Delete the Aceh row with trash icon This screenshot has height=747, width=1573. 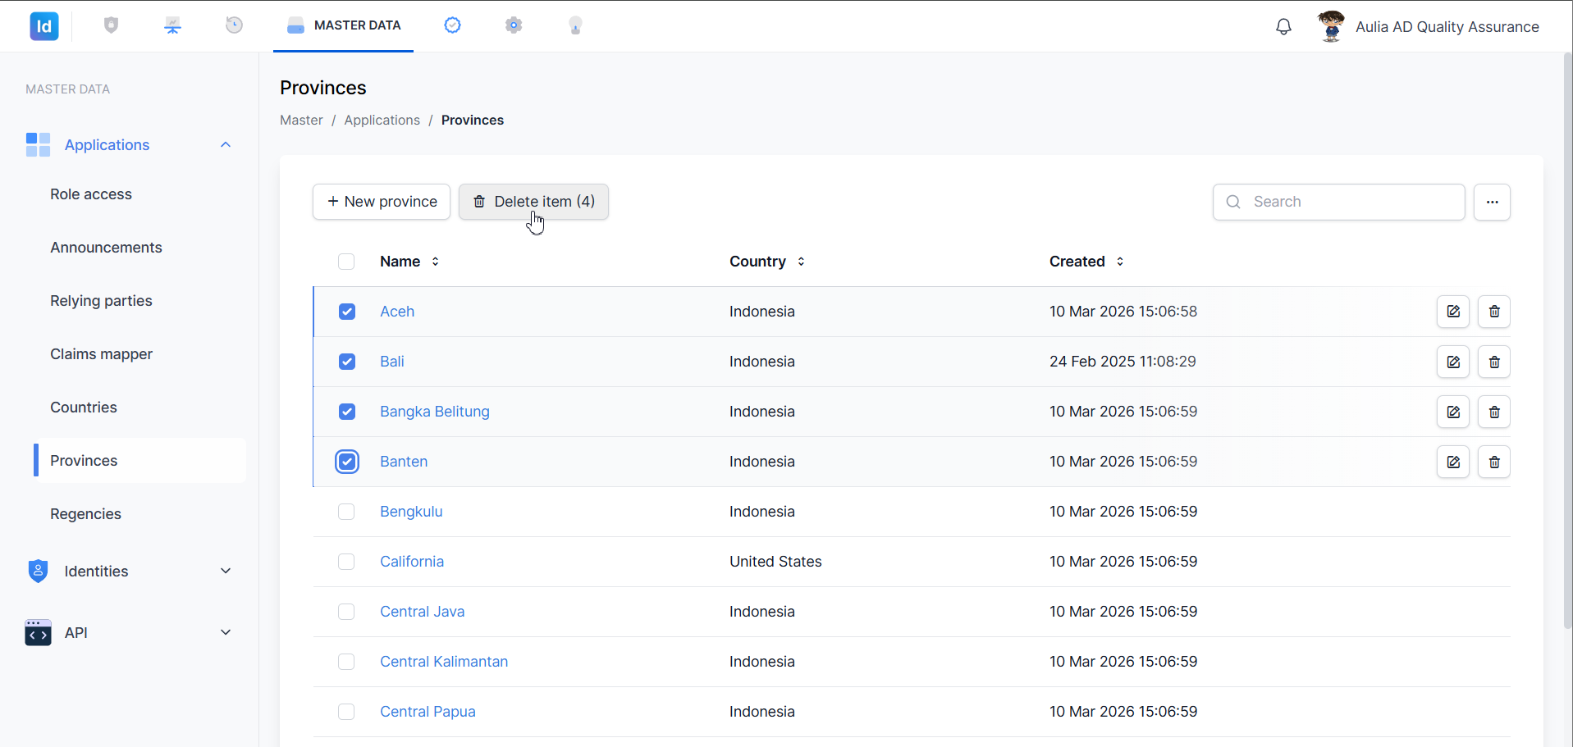[1494, 312]
